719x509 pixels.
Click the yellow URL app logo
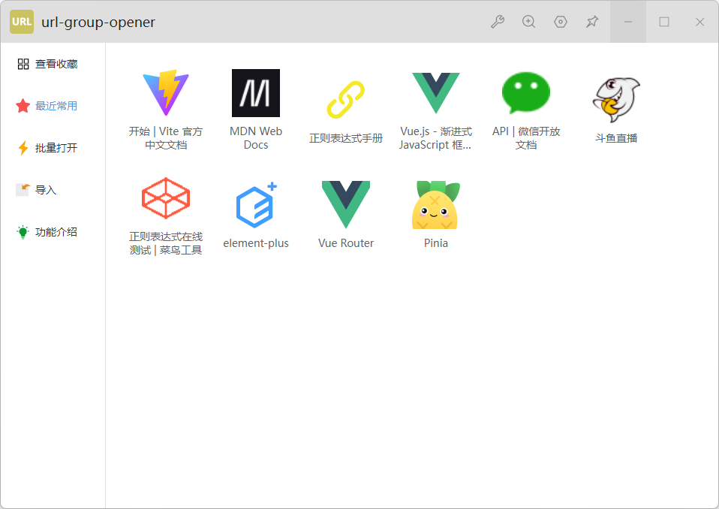(x=22, y=22)
